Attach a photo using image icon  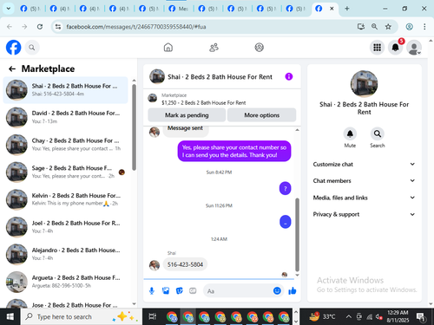(x=166, y=290)
